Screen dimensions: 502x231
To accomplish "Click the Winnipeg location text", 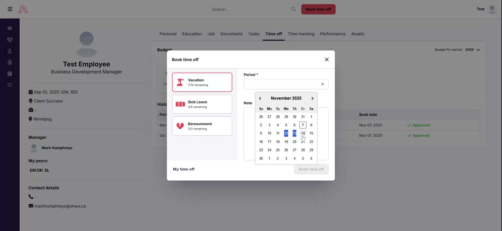I will pyautogui.click(x=42, y=119).
